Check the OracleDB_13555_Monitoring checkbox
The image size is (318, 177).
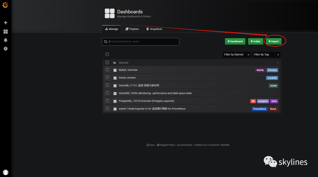click(107, 93)
